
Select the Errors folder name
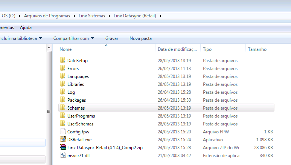(x=73, y=69)
